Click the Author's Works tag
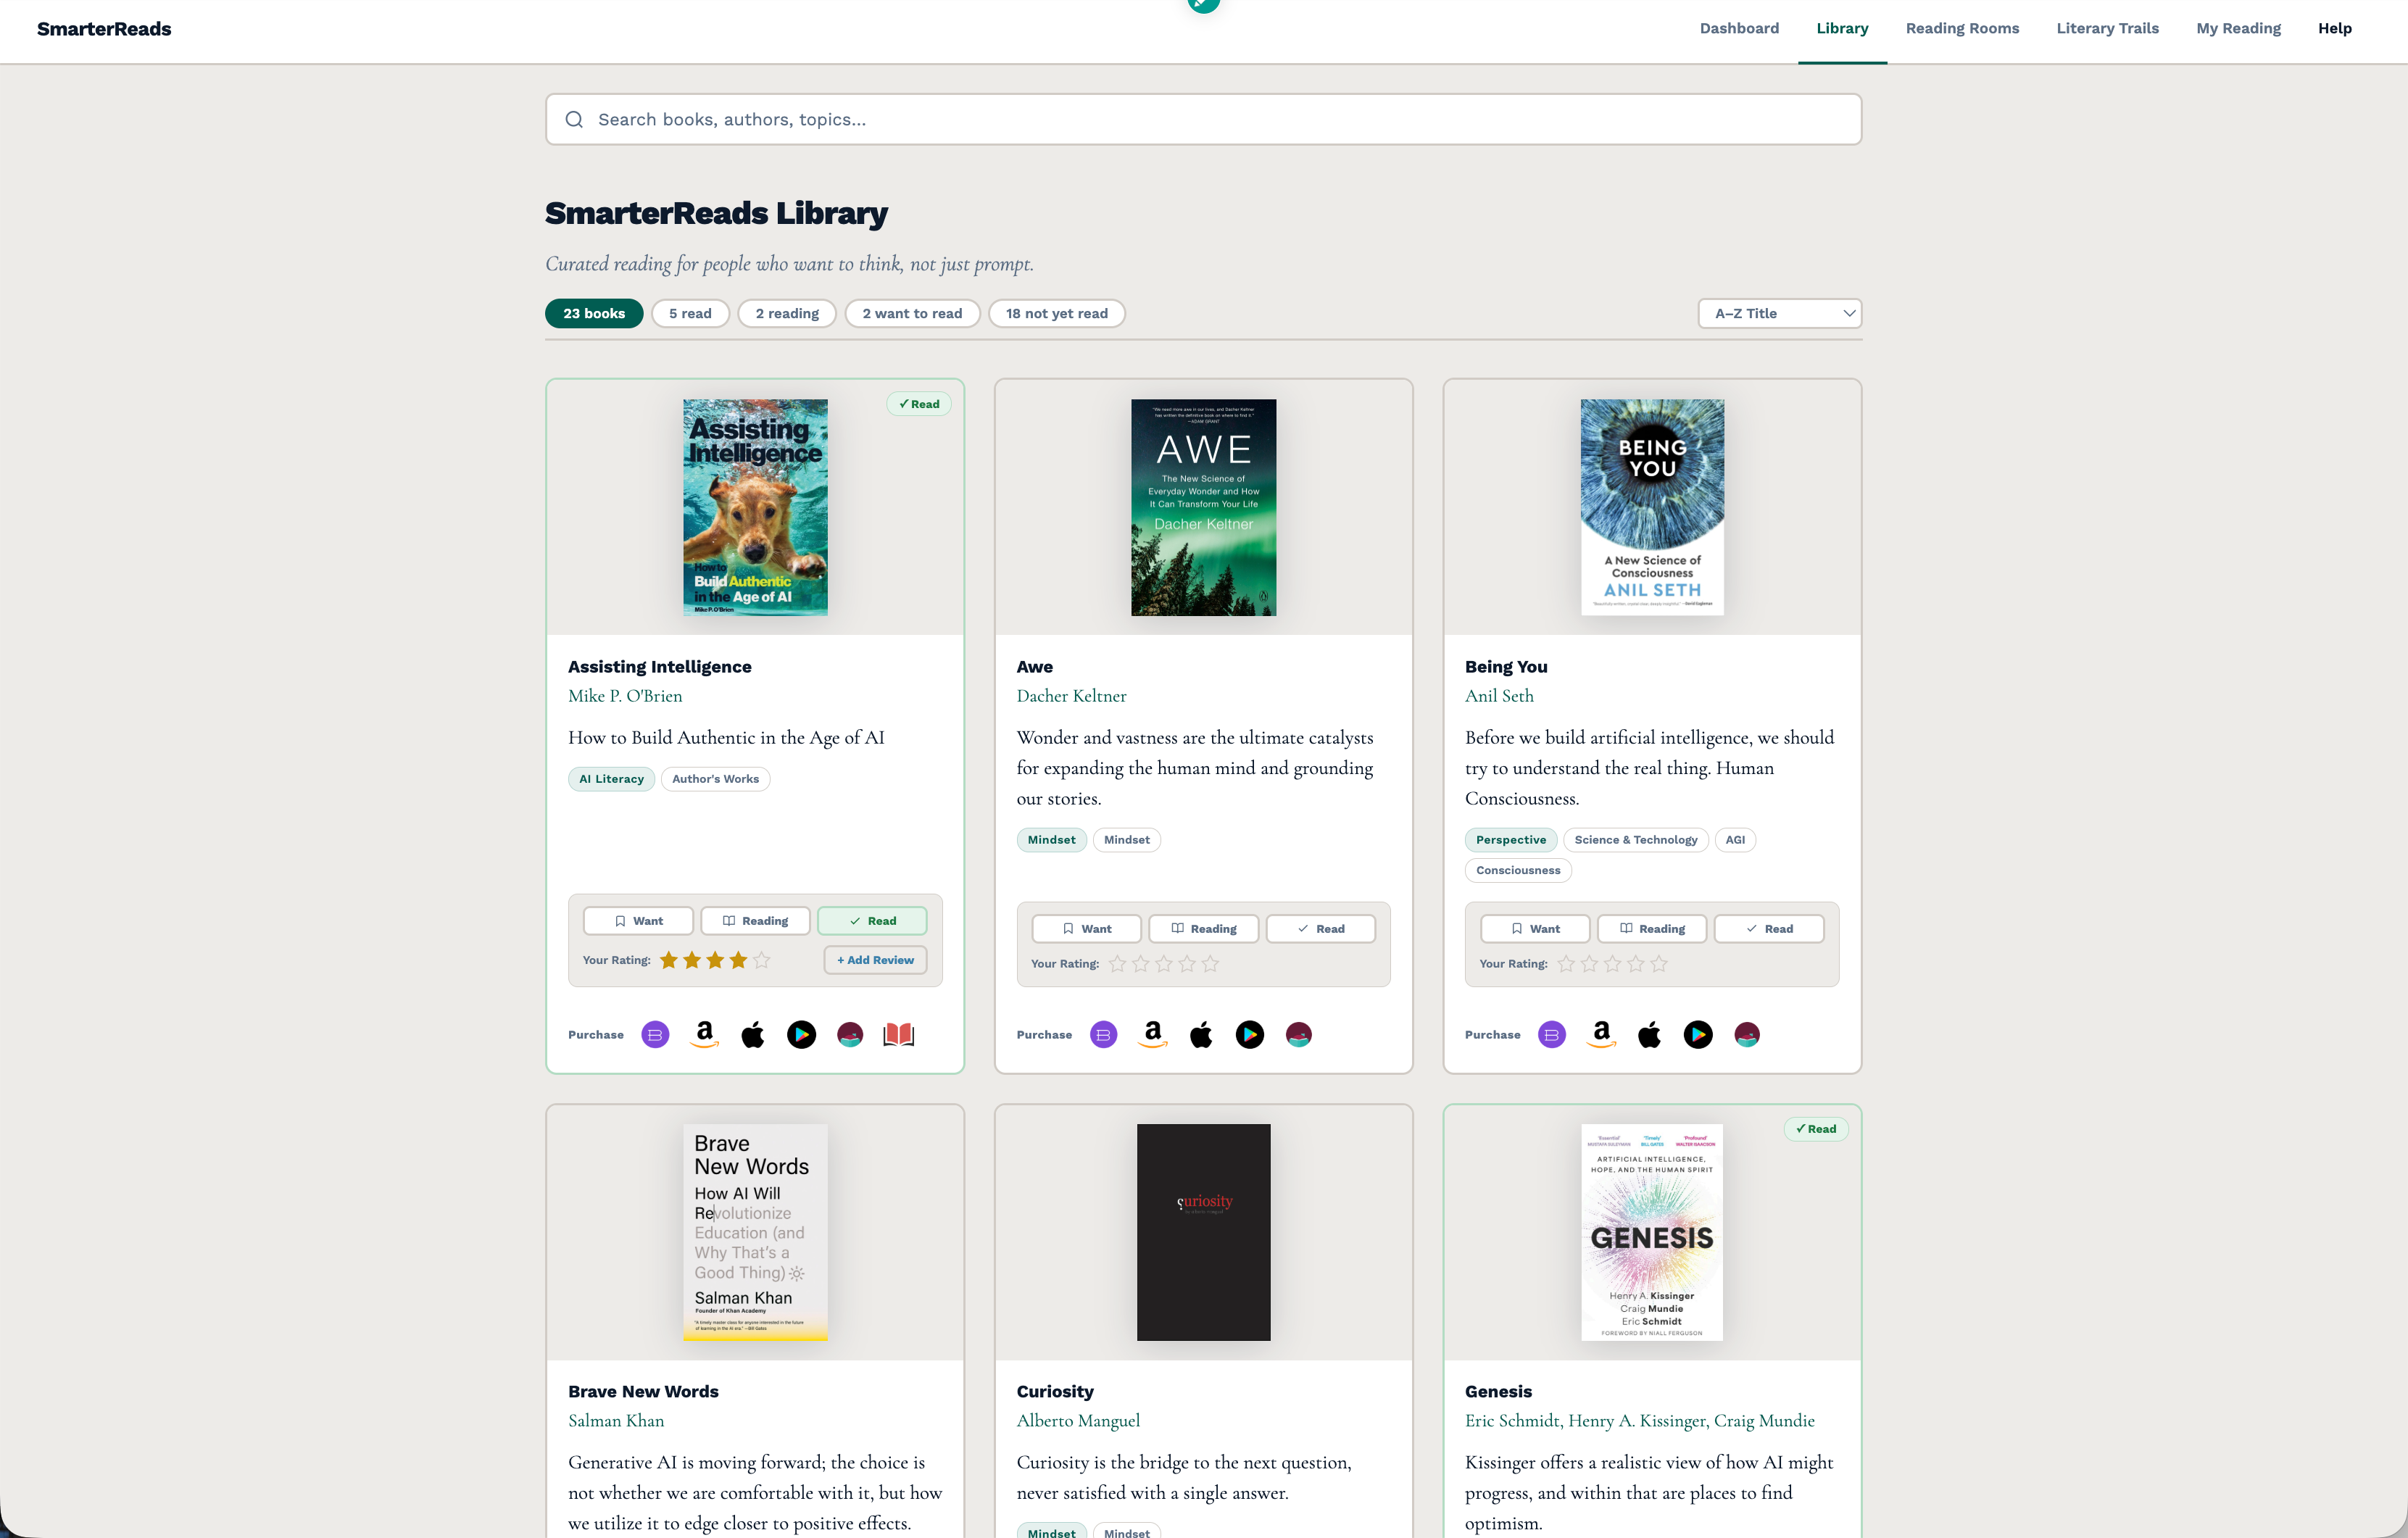2408x1538 pixels. coord(715,779)
